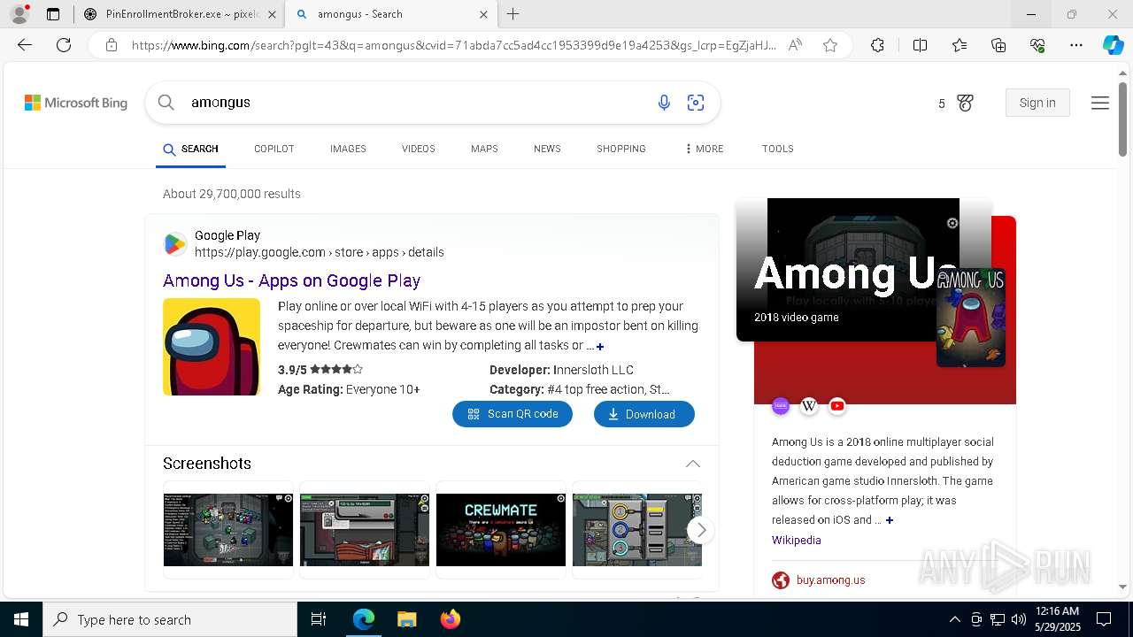View site information lock icon
1133x637 pixels.
click(112, 45)
